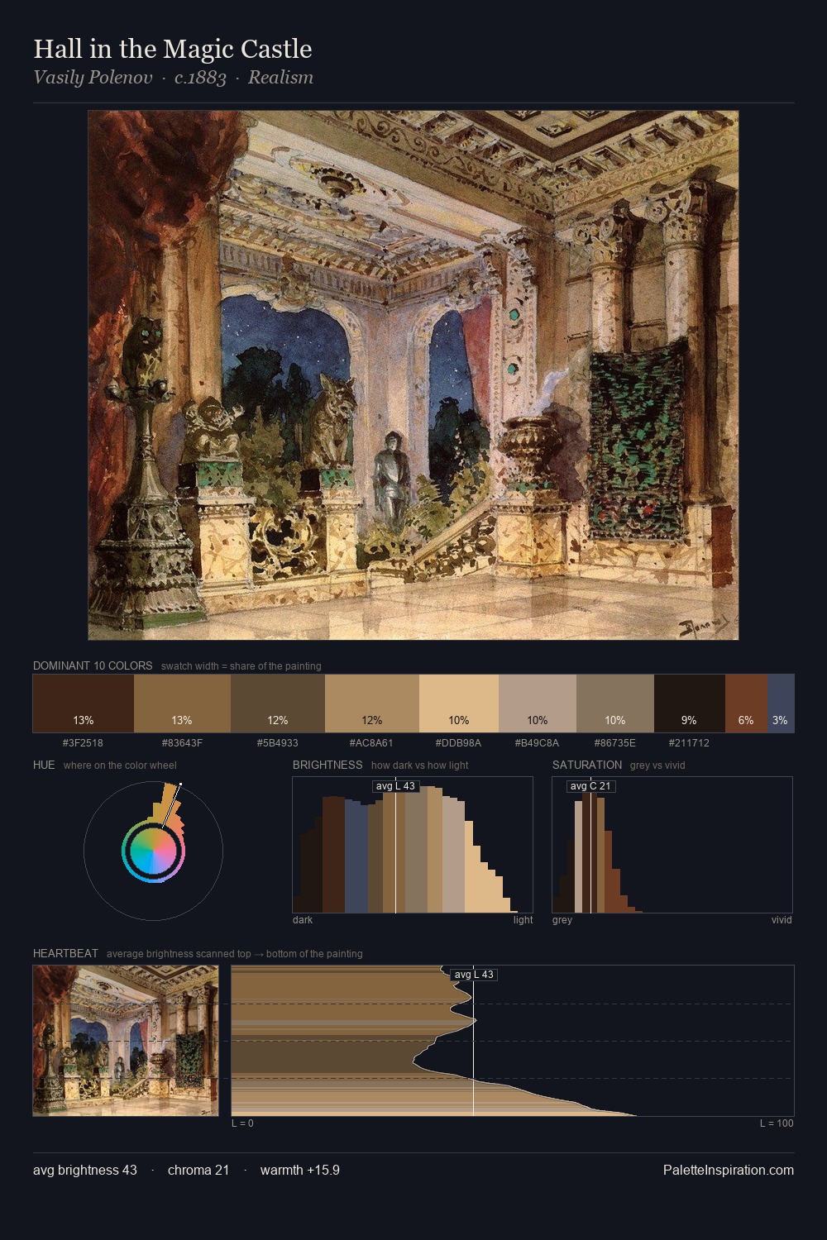The image size is (827, 1240).
Task: Click the title 'Hall in the Magic Castle'
Action: [173, 49]
